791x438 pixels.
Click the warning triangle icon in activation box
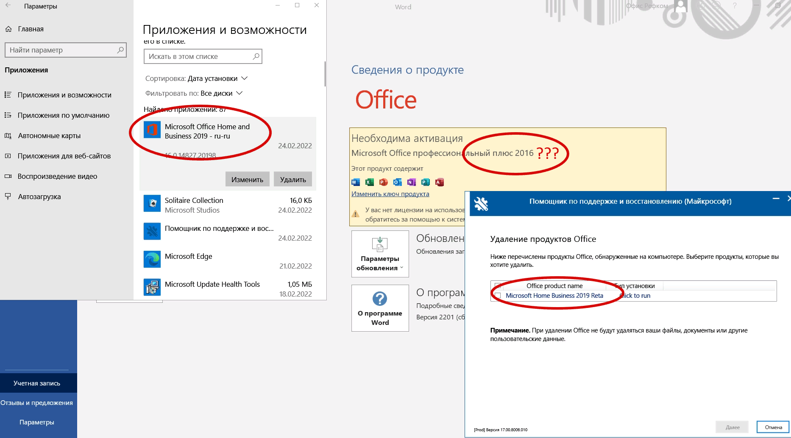tap(356, 214)
